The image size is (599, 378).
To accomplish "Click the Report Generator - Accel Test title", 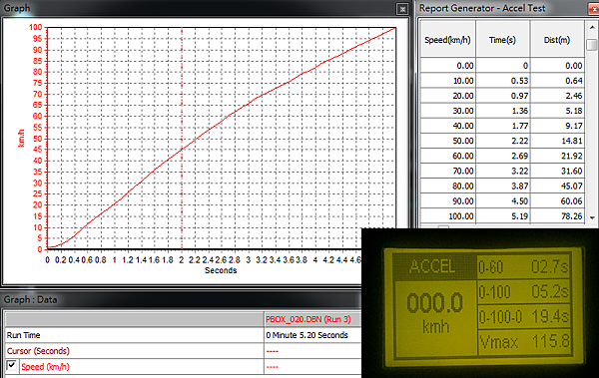I will coord(482,8).
